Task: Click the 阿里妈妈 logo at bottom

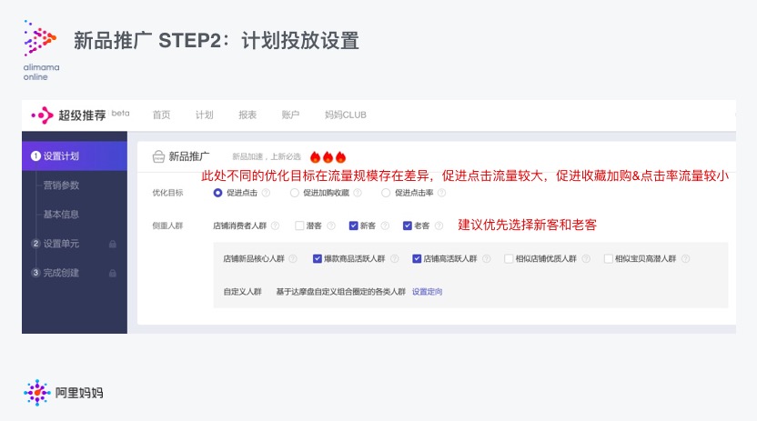Action: coord(64,393)
